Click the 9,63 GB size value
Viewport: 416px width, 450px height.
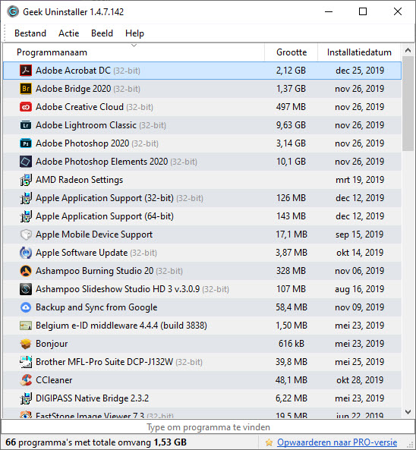point(291,125)
